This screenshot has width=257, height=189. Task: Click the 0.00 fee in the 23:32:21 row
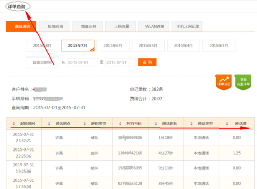(x=237, y=138)
